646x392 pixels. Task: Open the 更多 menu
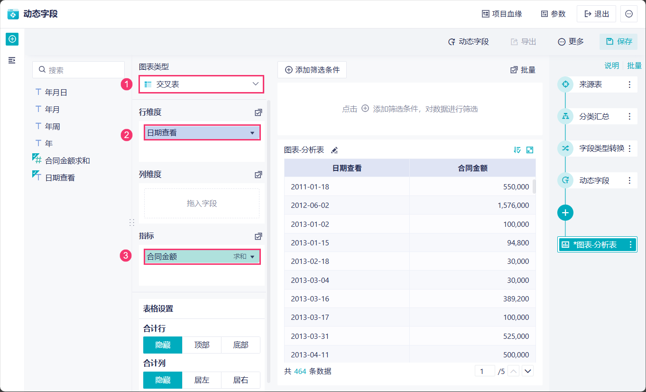click(x=571, y=42)
